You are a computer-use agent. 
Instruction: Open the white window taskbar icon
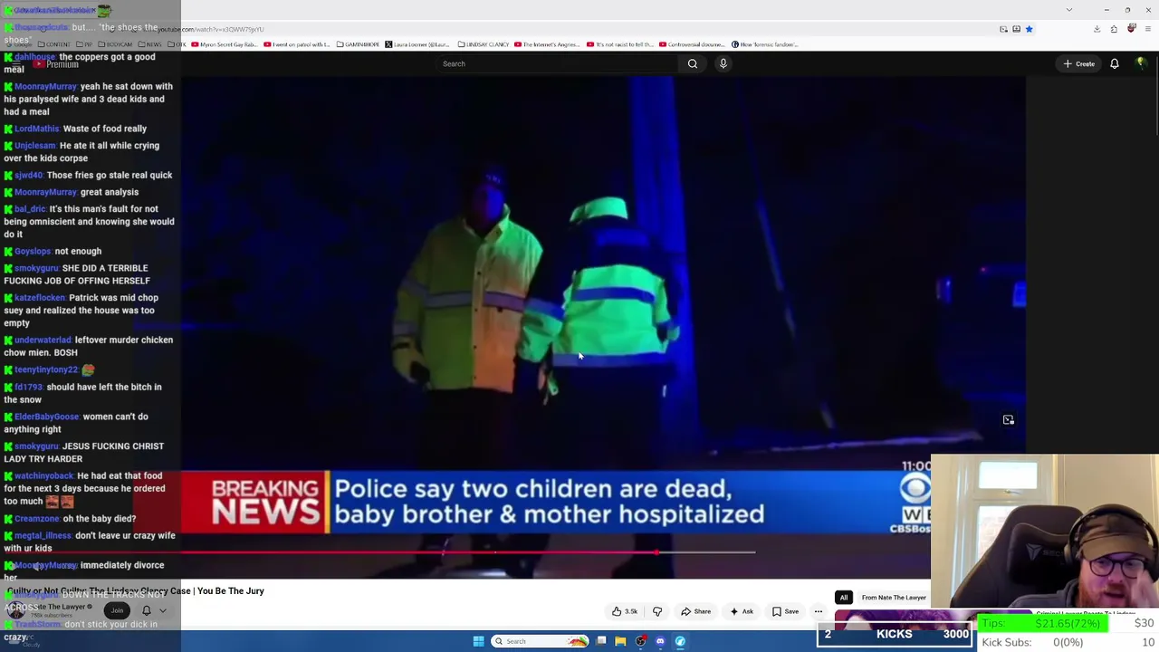coord(601,641)
